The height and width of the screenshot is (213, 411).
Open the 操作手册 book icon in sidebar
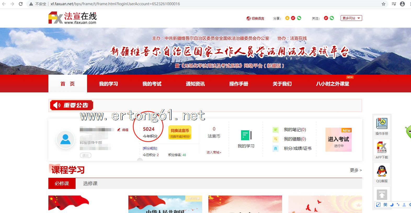tap(382, 124)
